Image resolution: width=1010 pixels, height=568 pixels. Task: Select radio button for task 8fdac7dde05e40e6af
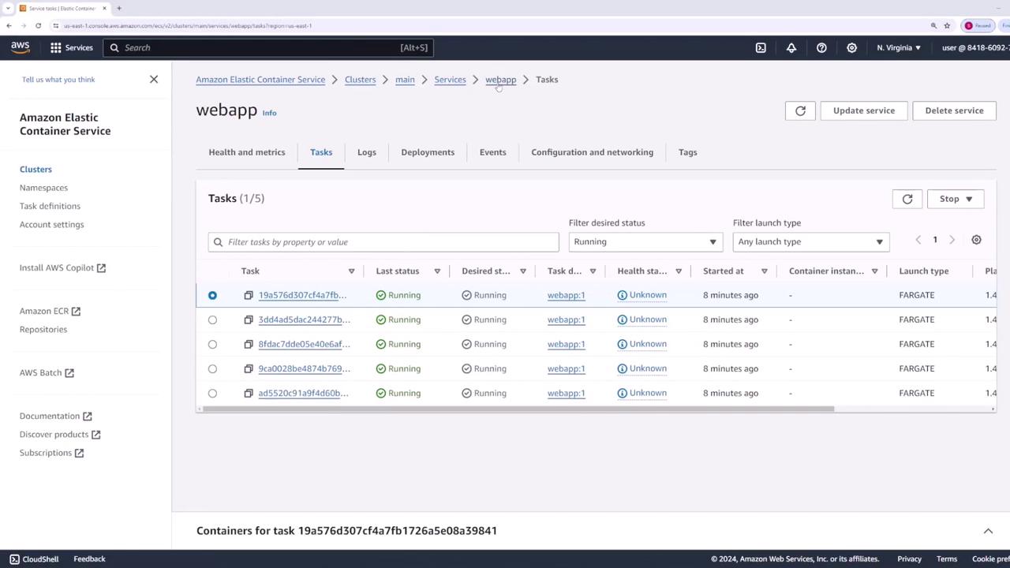pos(212,344)
